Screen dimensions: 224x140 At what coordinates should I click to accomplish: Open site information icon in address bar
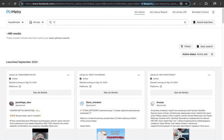click(22, 4)
